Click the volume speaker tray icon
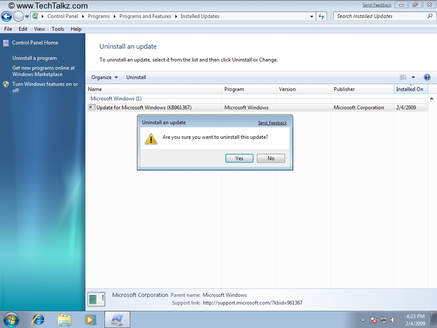 point(393,320)
